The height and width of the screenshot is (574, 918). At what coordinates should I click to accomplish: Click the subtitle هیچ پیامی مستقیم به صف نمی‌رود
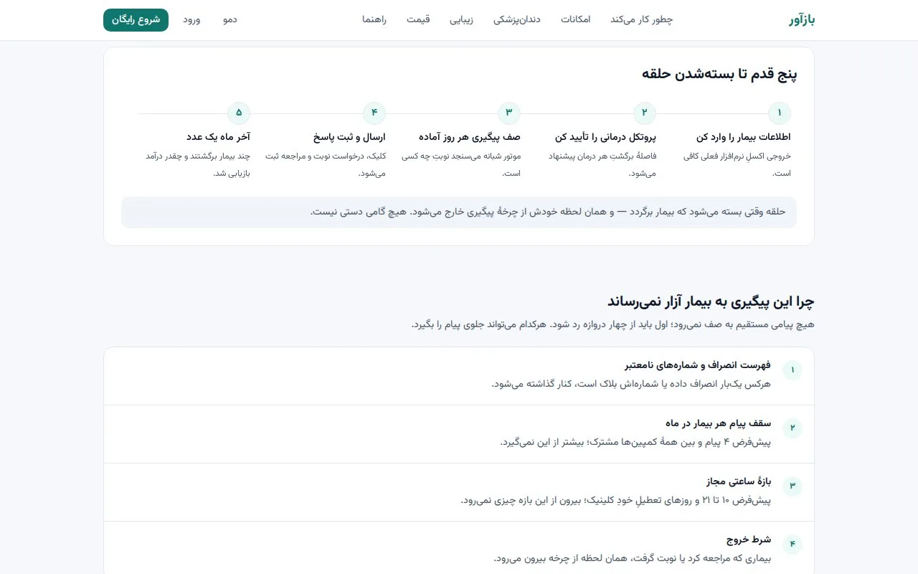point(612,324)
